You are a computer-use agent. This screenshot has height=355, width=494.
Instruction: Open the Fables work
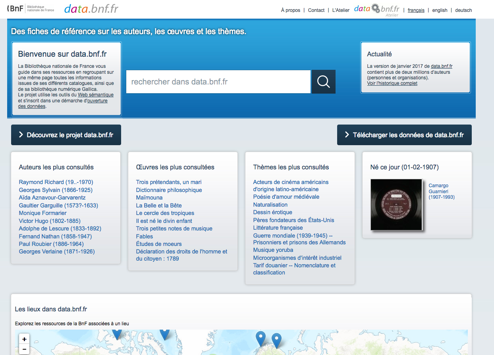[x=145, y=236]
